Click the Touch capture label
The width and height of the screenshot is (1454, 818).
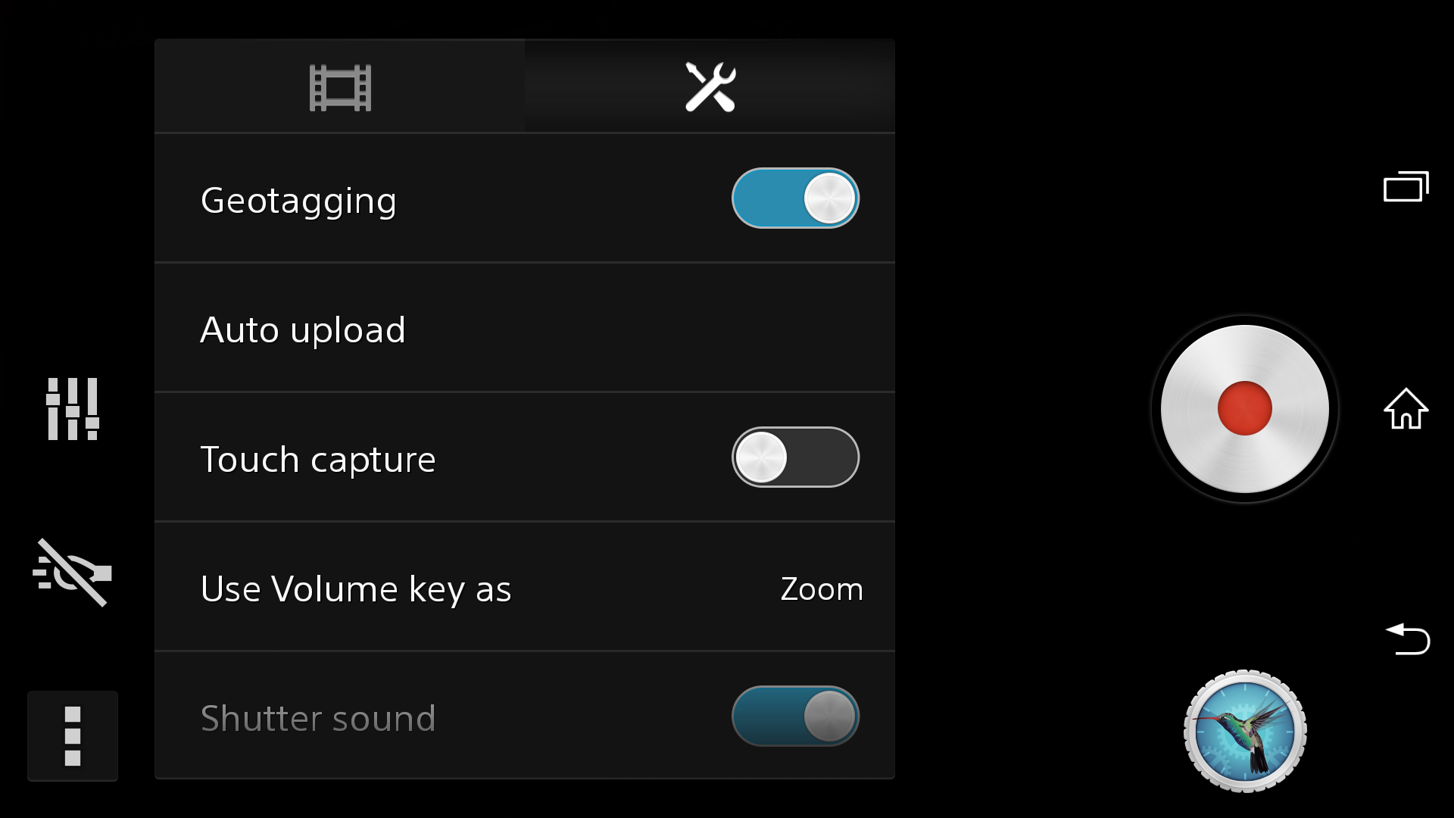[318, 460]
